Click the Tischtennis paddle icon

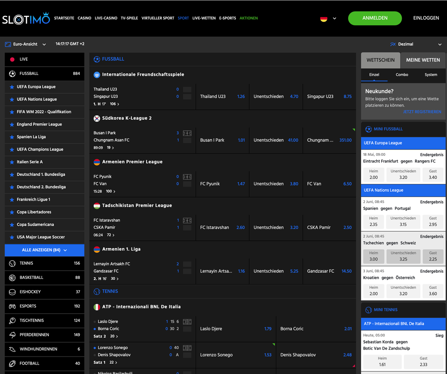[x=12, y=321]
